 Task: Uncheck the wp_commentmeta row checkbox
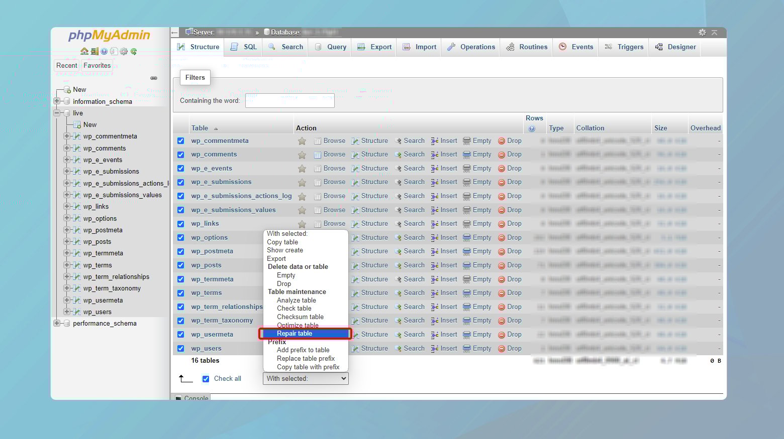181,141
